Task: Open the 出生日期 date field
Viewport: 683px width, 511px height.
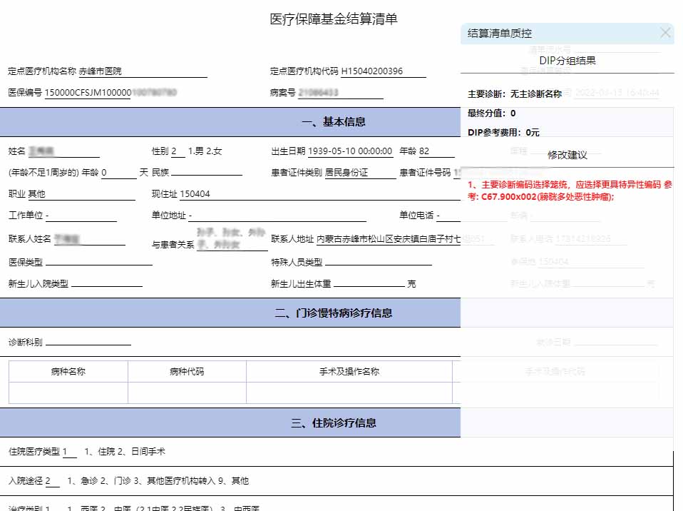Action: pos(350,151)
